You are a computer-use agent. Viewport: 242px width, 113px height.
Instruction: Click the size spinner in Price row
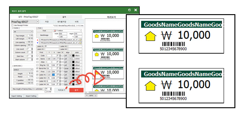click(x=60, y=71)
